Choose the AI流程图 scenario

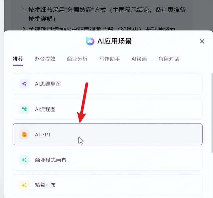(x=107, y=109)
